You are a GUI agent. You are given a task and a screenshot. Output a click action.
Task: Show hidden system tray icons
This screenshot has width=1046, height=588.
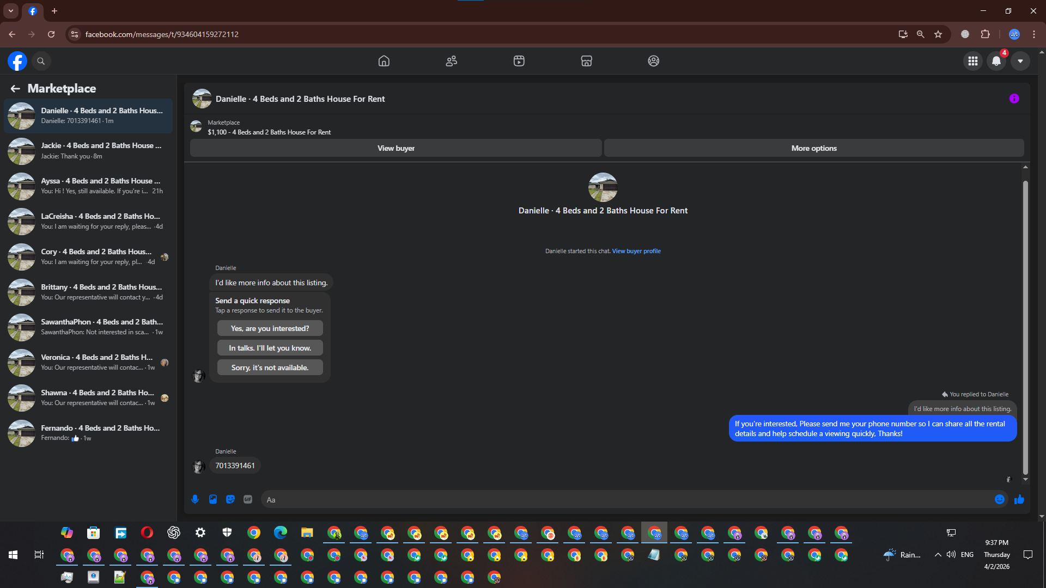(938, 555)
